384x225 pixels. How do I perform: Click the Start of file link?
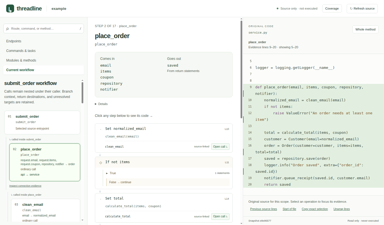click(x=289, y=209)
